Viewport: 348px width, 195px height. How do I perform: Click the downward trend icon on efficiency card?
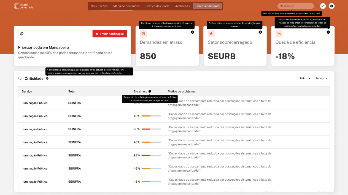tap(279, 34)
